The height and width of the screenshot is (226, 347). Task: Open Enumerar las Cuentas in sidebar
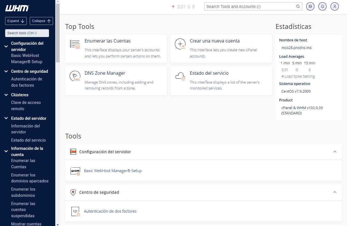coord(23,164)
